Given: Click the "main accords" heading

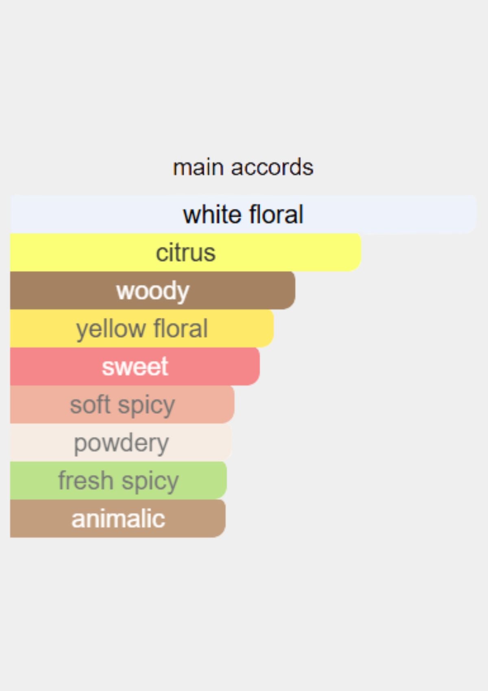Looking at the screenshot, I should [x=243, y=167].
